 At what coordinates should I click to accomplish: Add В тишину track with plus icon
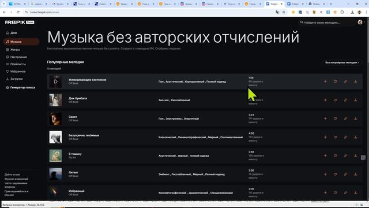click(x=325, y=155)
